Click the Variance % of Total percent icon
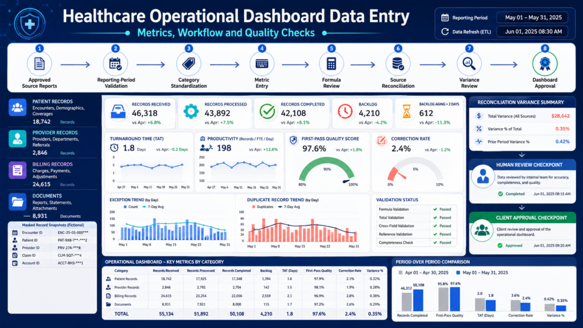Image resolution: width=583 pixels, height=328 pixels. (x=479, y=129)
